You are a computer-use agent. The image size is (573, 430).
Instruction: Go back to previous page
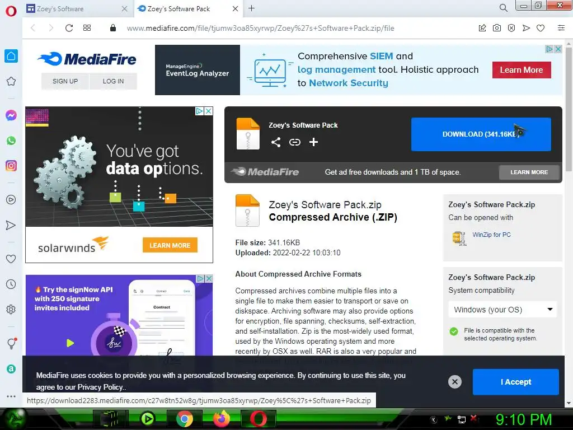pos(33,28)
